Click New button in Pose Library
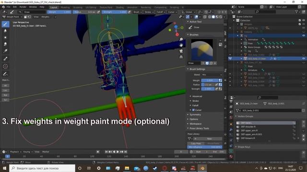Viewport: 307px width, 172px height. 209,139
